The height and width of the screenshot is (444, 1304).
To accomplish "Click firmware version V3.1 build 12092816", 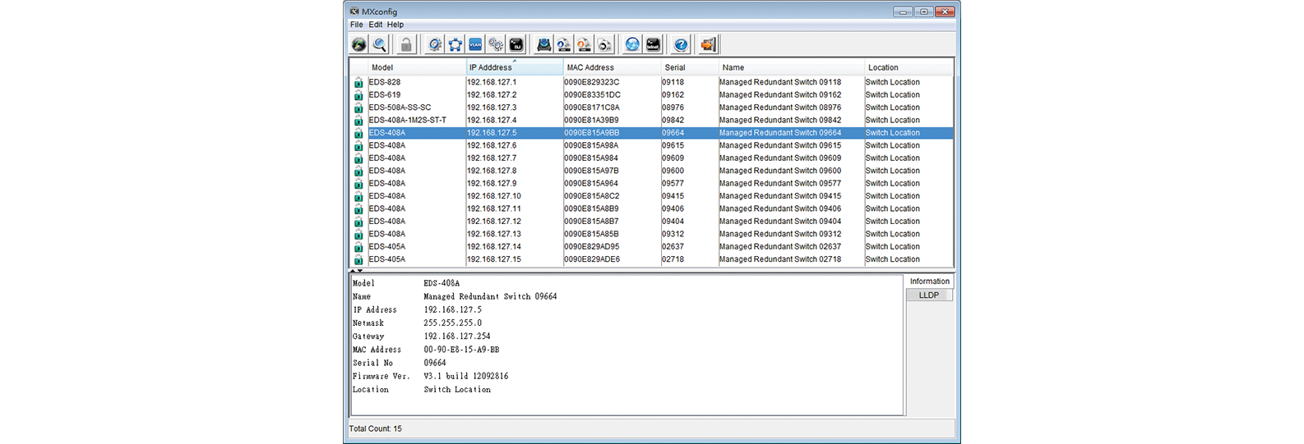I will click(466, 376).
